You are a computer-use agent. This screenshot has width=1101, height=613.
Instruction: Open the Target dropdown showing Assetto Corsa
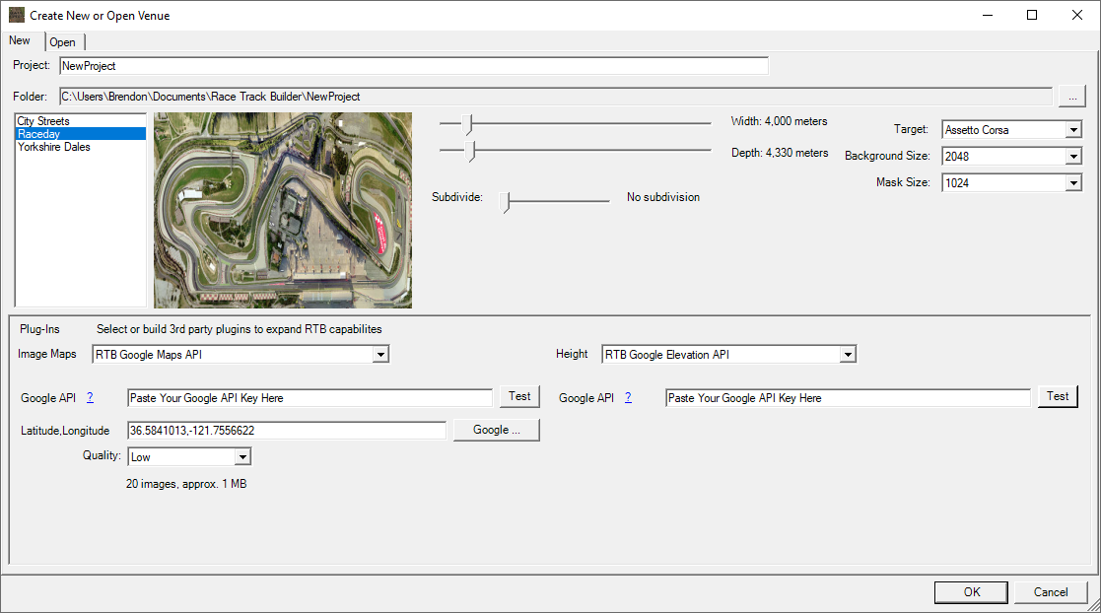(1012, 130)
